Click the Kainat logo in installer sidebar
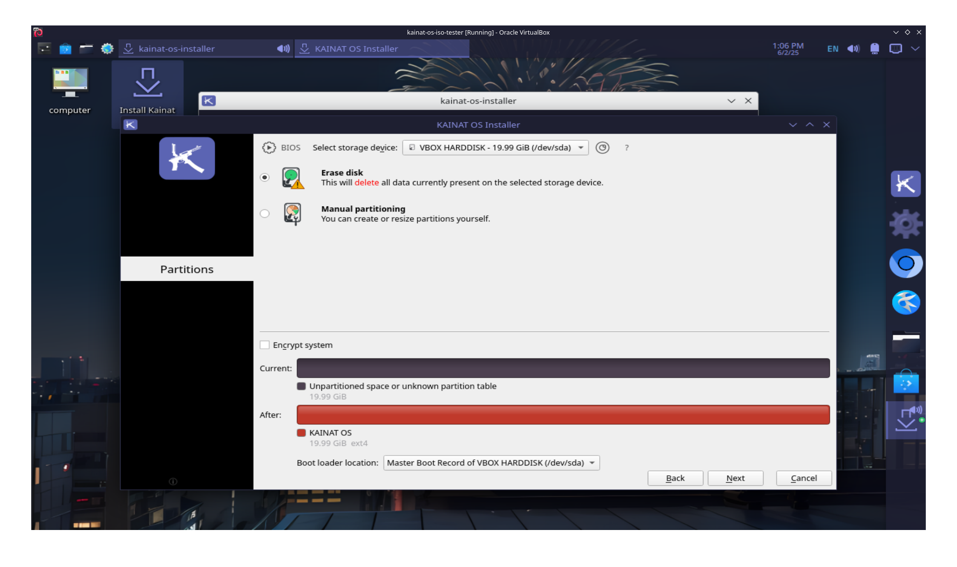The image size is (957, 567). point(187,159)
